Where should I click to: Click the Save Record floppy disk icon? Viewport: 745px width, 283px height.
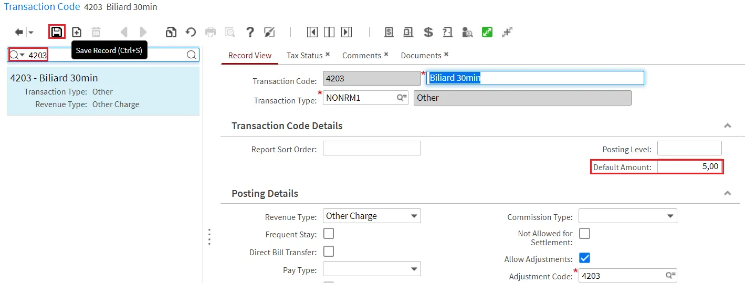tap(57, 32)
